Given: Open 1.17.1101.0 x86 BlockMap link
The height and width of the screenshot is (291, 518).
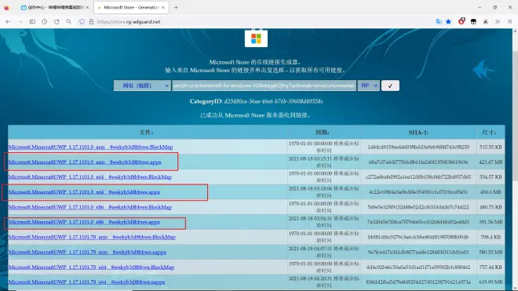Looking at the screenshot, I should point(90,207).
